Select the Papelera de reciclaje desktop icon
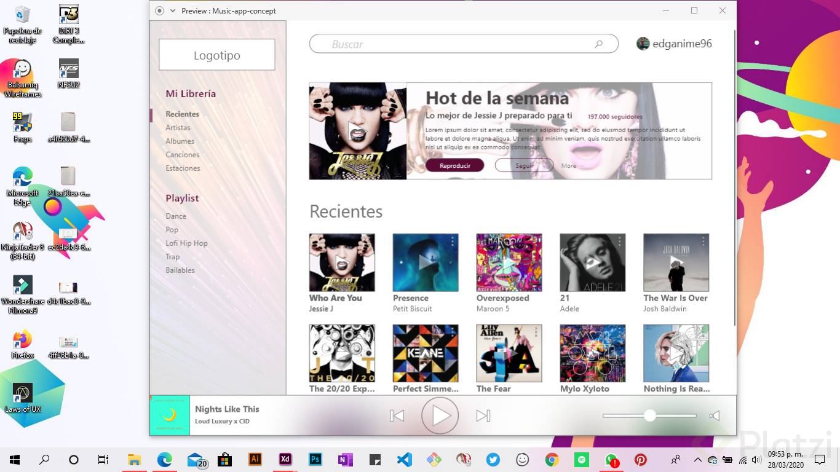Image resolution: width=840 pixels, height=472 pixels. (23, 25)
